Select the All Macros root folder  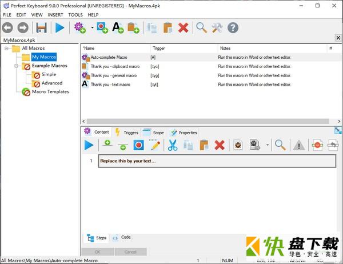click(33, 48)
